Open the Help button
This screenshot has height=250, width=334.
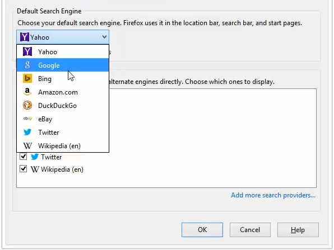tap(298, 230)
